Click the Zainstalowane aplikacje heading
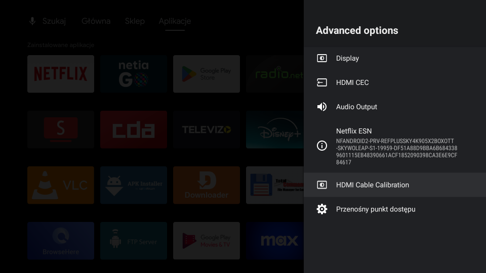This screenshot has height=273, width=486. tap(61, 45)
